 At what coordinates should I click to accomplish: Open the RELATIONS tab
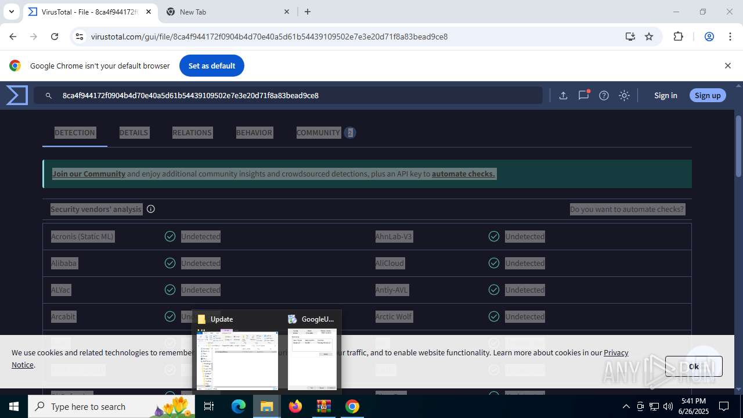(x=192, y=132)
